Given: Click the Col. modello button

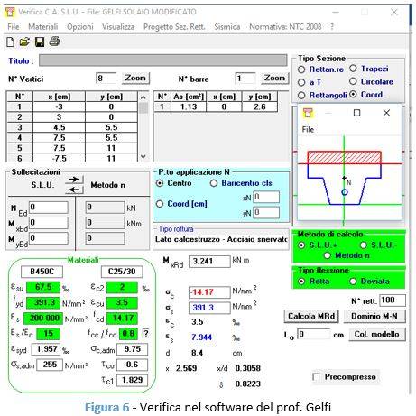Looking at the screenshot, I should (377, 334).
